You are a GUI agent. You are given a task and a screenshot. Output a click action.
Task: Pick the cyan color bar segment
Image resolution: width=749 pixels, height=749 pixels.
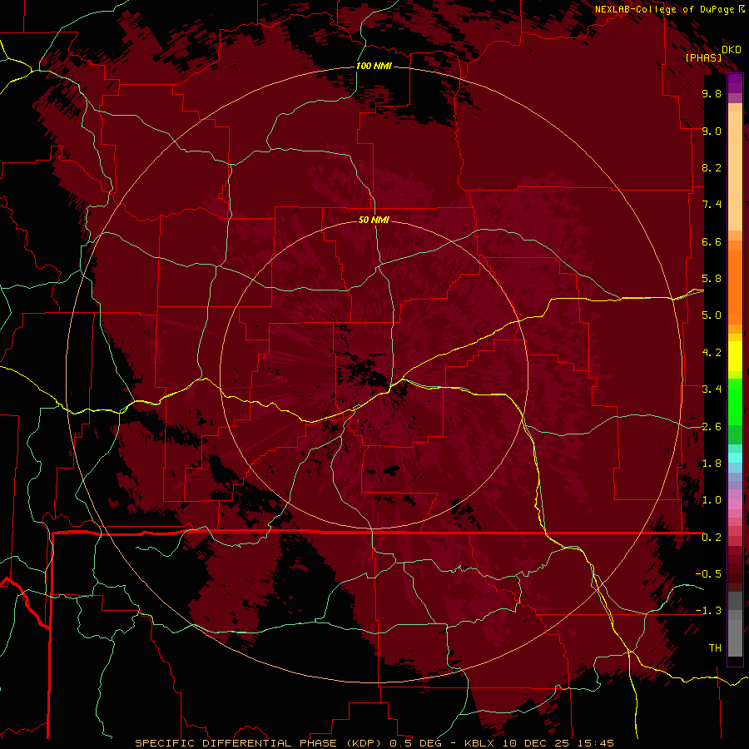point(735,458)
